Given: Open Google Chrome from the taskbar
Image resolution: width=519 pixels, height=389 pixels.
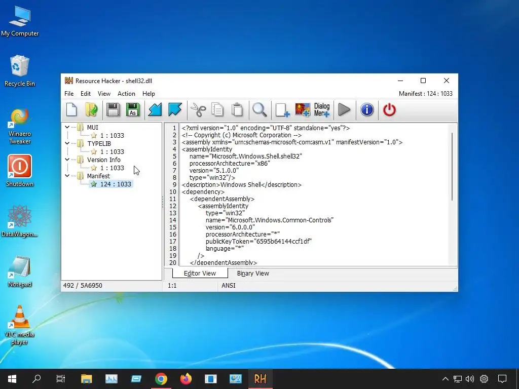Looking at the screenshot, I should point(161,379).
